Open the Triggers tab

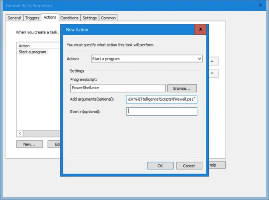click(32, 18)
